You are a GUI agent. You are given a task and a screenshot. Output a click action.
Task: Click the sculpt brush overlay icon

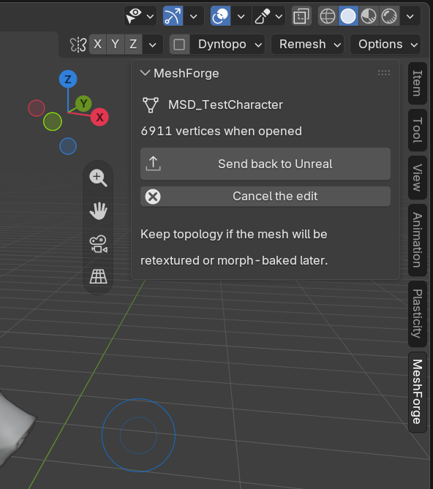click(x=263, y=15)
